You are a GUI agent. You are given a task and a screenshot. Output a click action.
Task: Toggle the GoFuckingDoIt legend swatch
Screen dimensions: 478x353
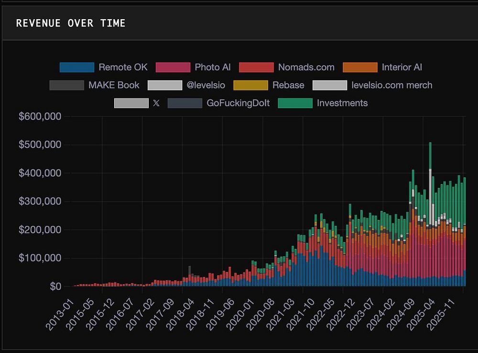tap(185, 103)
